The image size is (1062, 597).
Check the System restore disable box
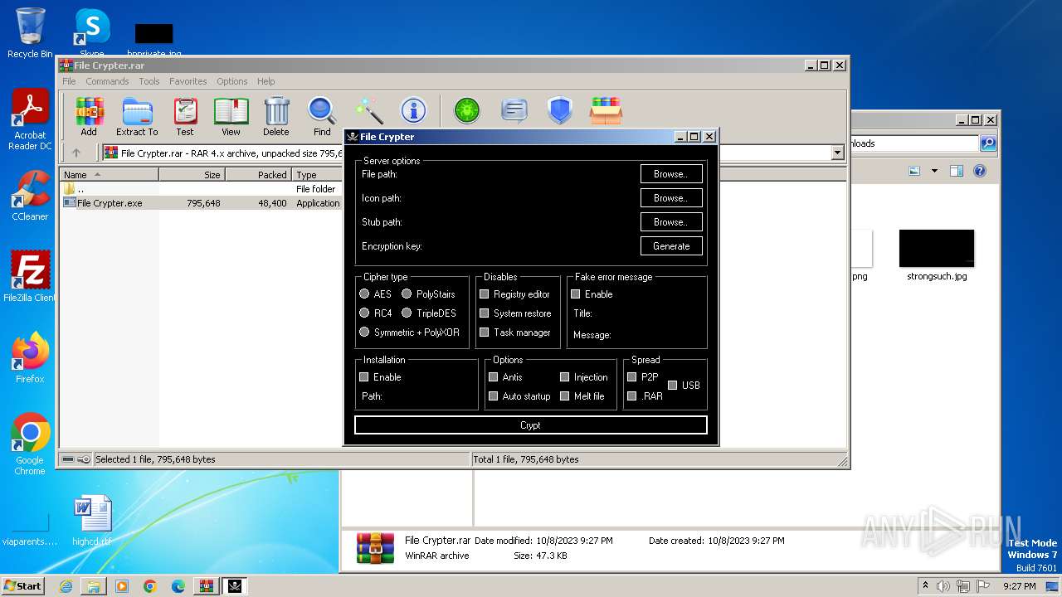click(x=485, y=313)
